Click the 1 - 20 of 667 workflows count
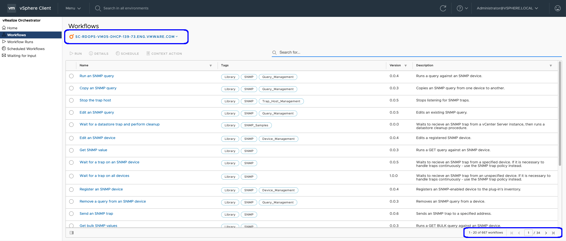The height and width of the screenshot is (241, 566). tap(486, 233)
